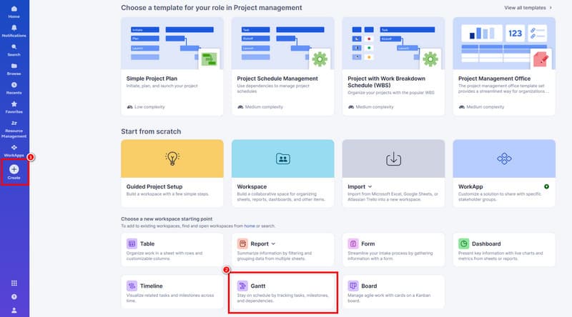
Task: Select Work Breakdown Schedule template thumbnail
Action: (x=393, y=43)
